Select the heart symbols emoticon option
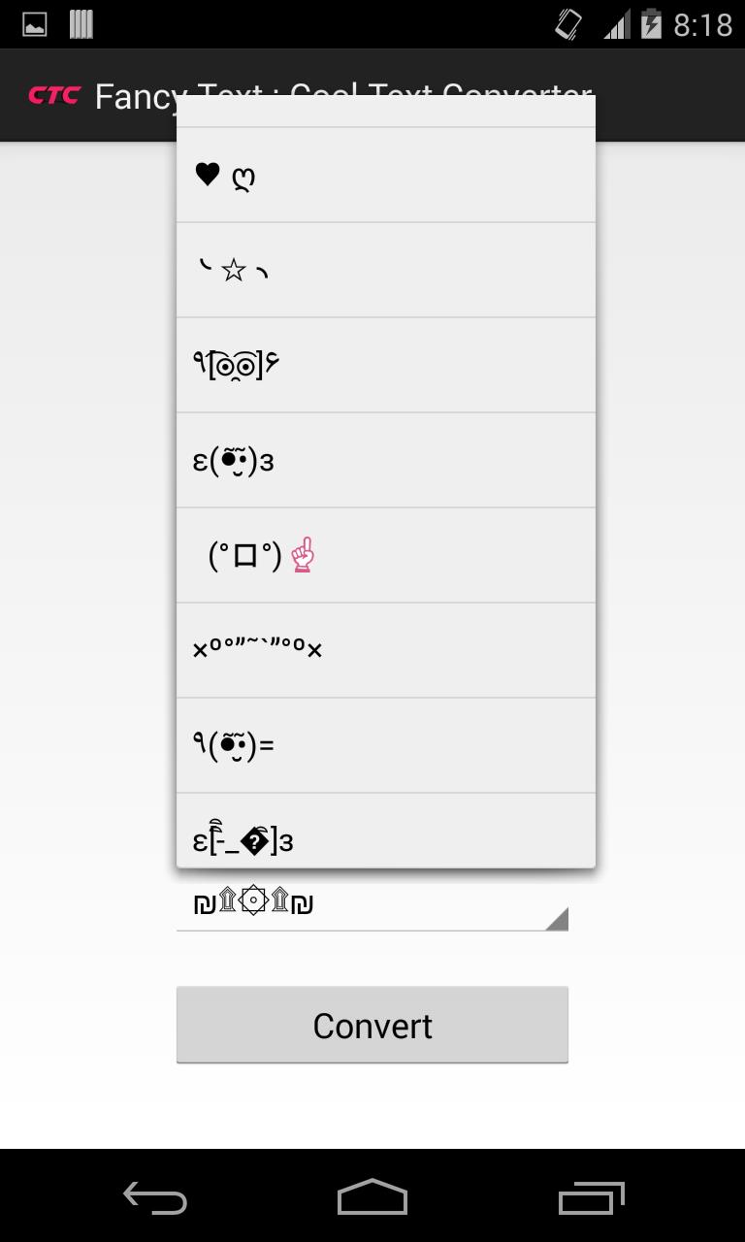 385,177
